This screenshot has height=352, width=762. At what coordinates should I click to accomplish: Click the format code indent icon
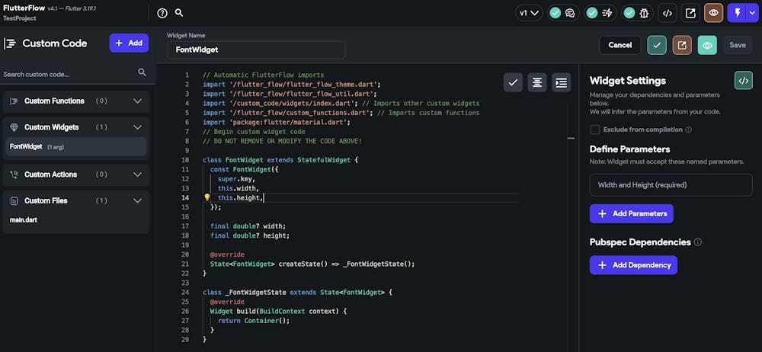(561, 82)
